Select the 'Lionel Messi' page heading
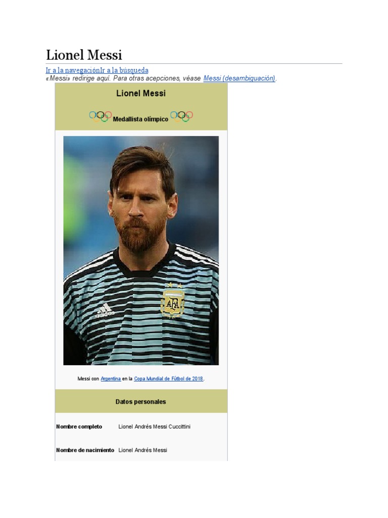This screenshot has width=388, height=518. coord(84,55)
